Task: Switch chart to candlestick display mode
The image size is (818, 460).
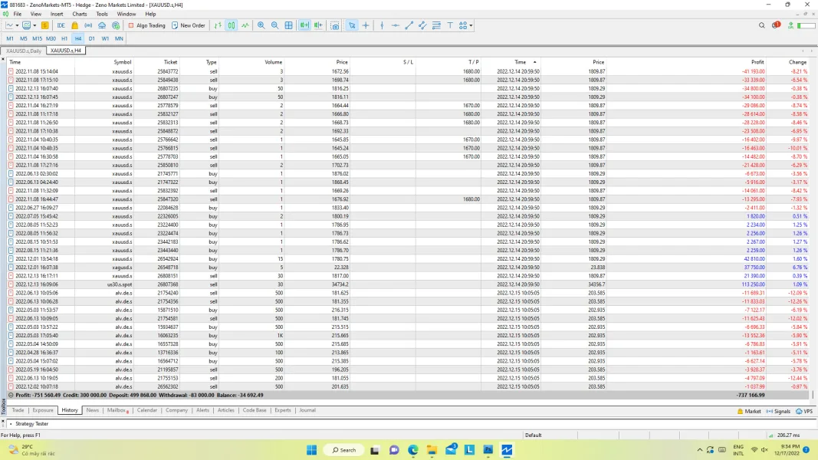Action: (232, 25)
